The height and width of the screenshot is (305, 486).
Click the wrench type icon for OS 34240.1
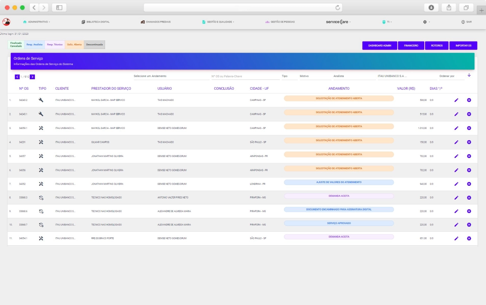[x=41, y=114]
